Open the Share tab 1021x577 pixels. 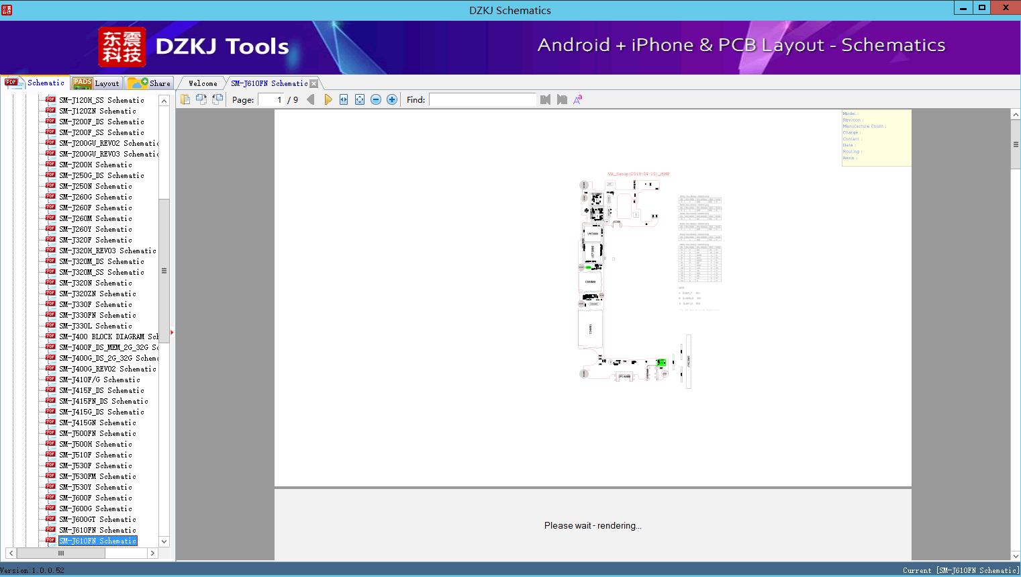pos(149,83)
